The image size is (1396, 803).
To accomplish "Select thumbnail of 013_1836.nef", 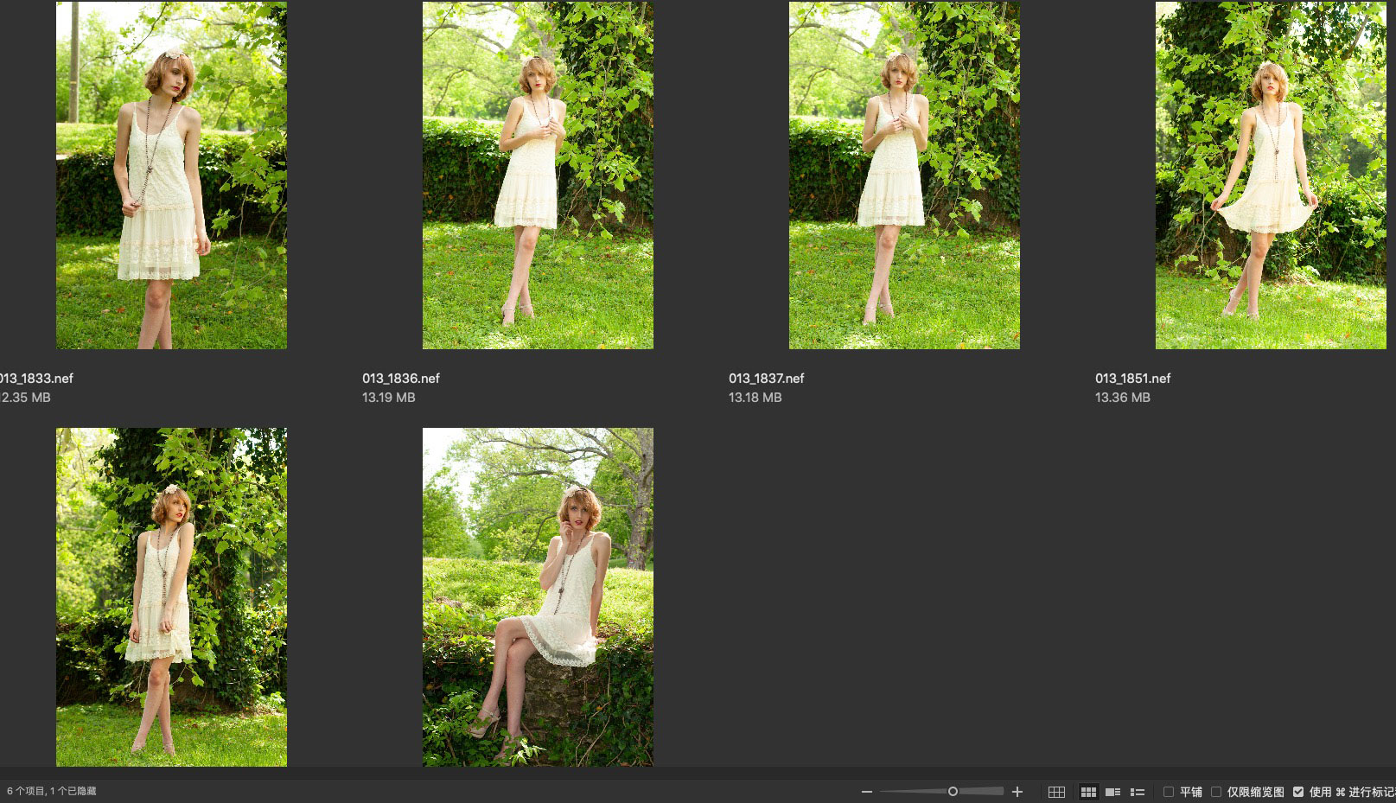I will (538, 175).
